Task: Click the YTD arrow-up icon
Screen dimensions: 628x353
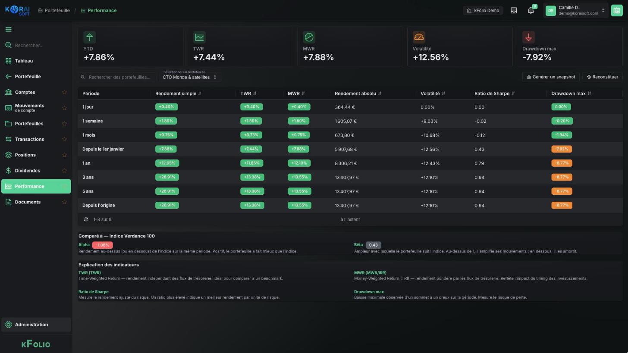Action: [89, 37]
